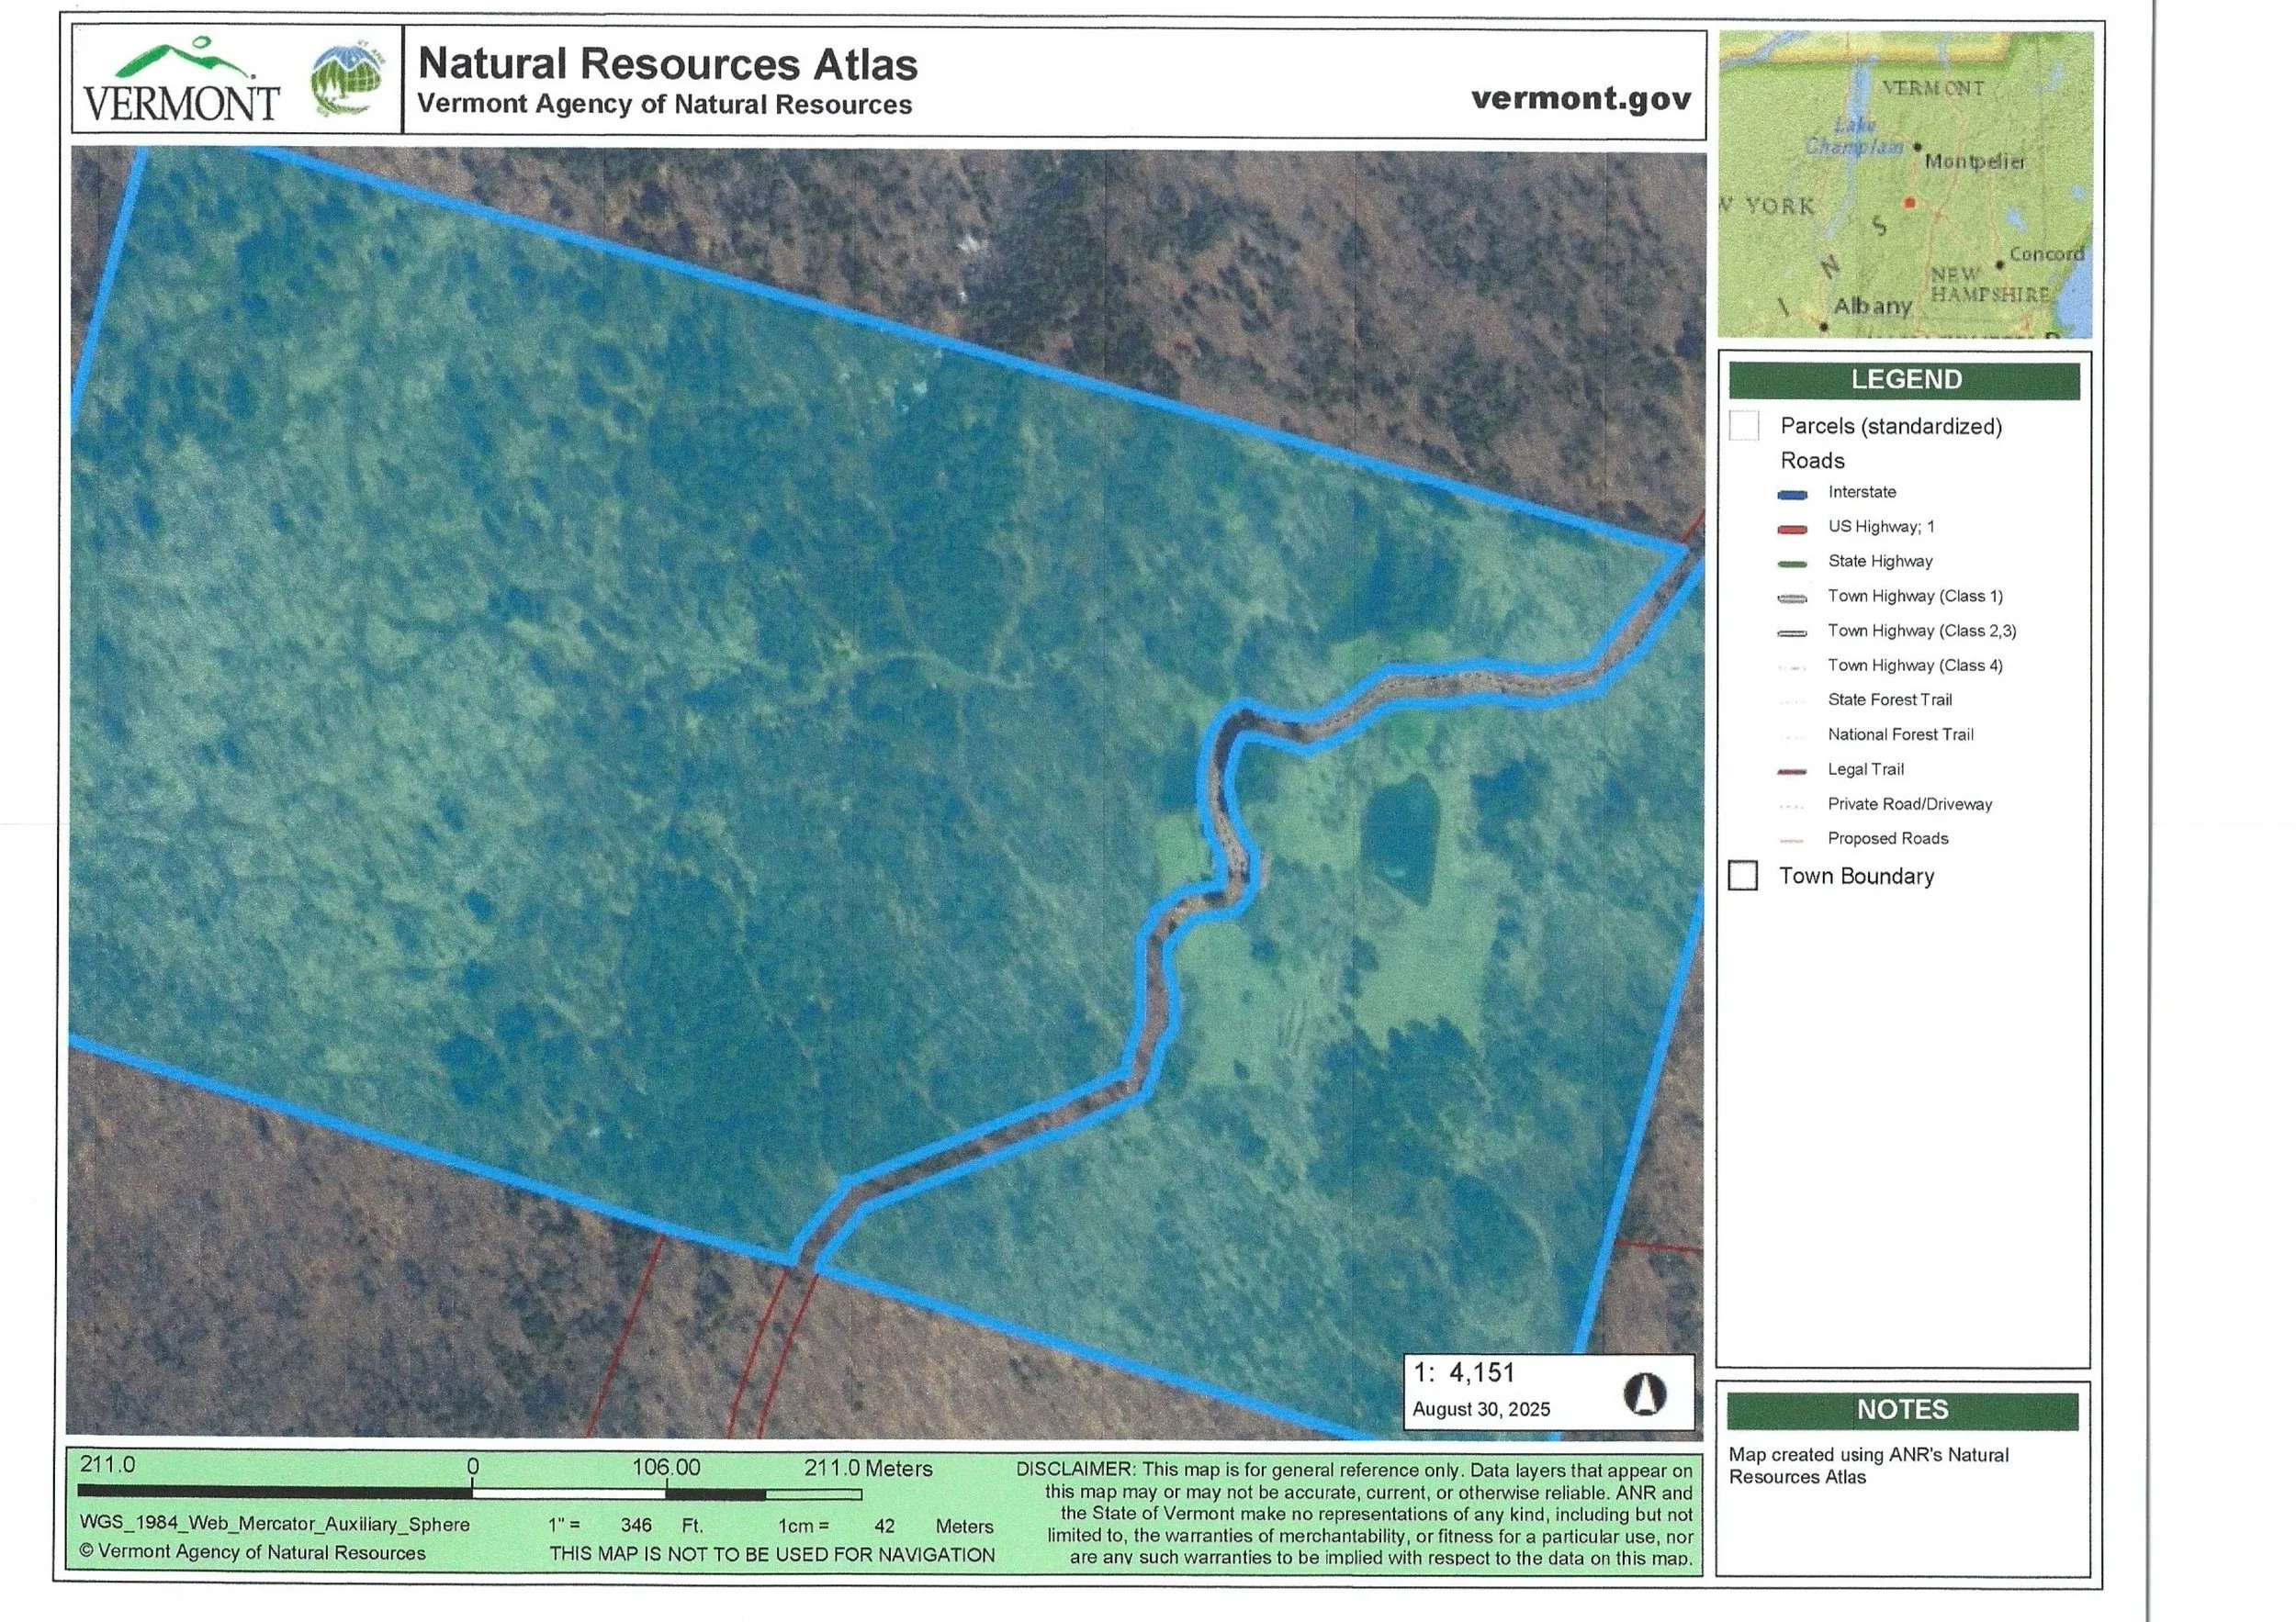Click the Parcels (standardized) legend box
The height and width of the screenshot is (1622, 2296).
click(1744, 426)
